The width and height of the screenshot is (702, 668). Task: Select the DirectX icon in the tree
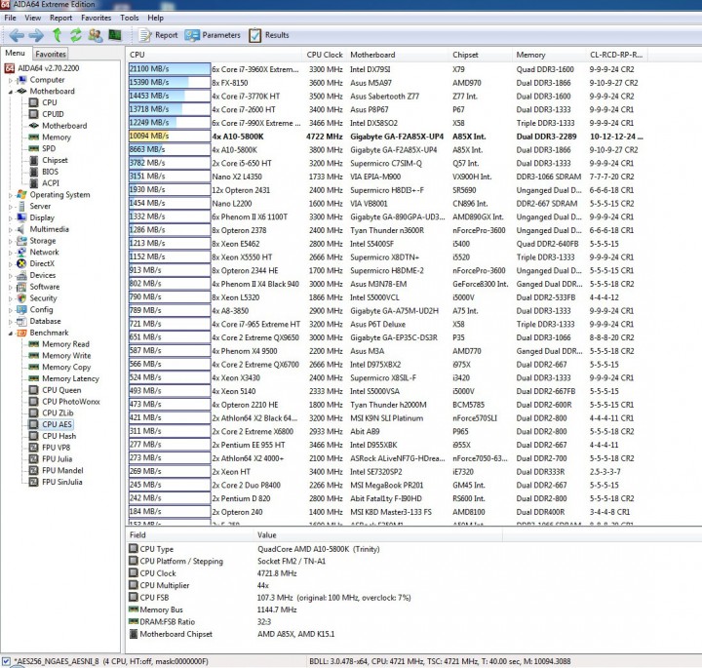click(x=21, y=263)
